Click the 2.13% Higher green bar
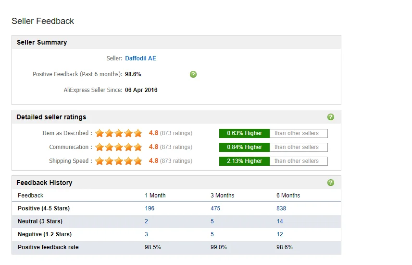 [244, 161]
